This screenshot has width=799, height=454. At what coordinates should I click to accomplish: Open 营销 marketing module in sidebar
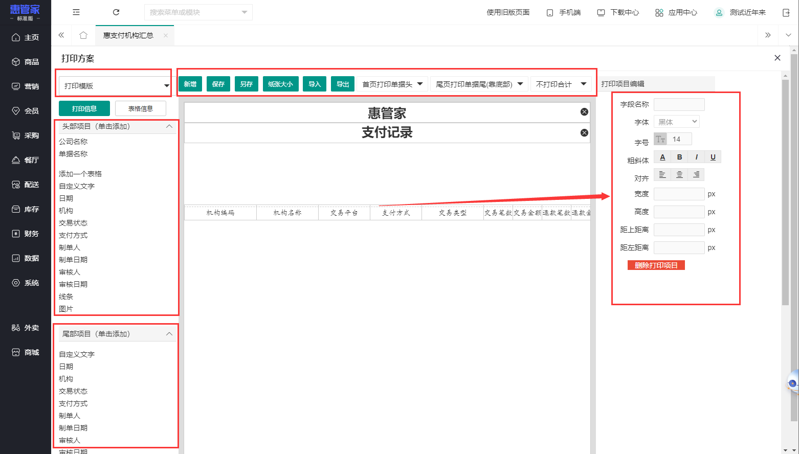click(x=25, y=86)
